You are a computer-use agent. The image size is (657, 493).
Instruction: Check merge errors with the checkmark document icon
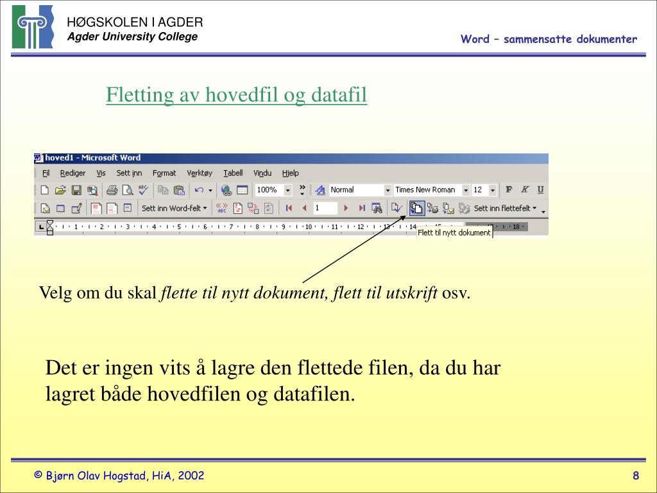[397, 208]
